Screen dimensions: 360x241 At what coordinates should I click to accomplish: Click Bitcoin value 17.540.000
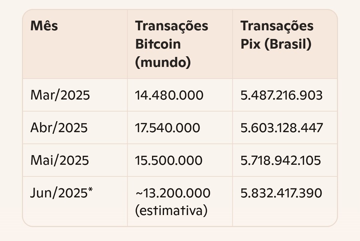tap(168, 128)
